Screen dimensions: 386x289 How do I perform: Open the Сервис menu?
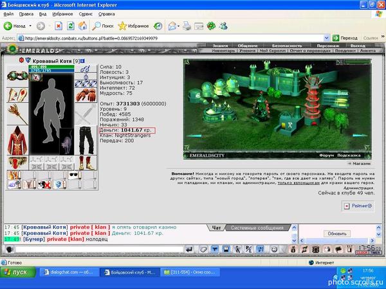click(86, 14)
